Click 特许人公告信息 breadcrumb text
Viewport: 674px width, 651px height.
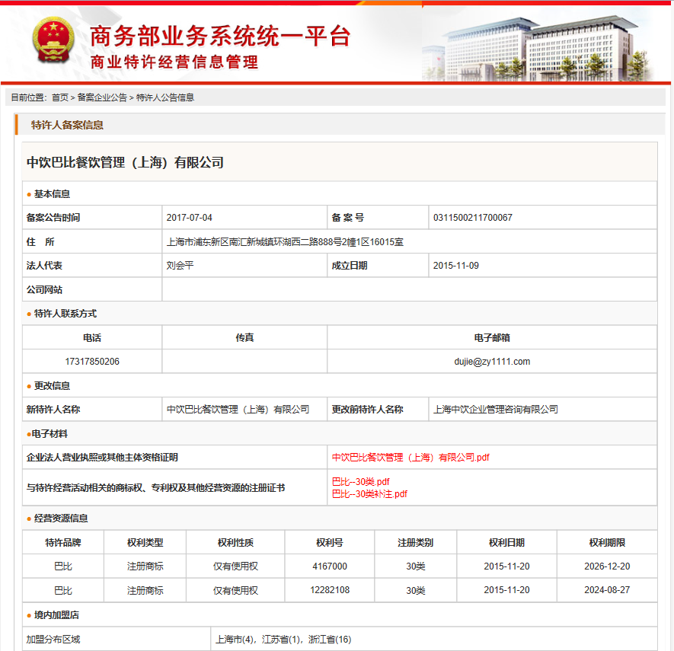[165, 97]
